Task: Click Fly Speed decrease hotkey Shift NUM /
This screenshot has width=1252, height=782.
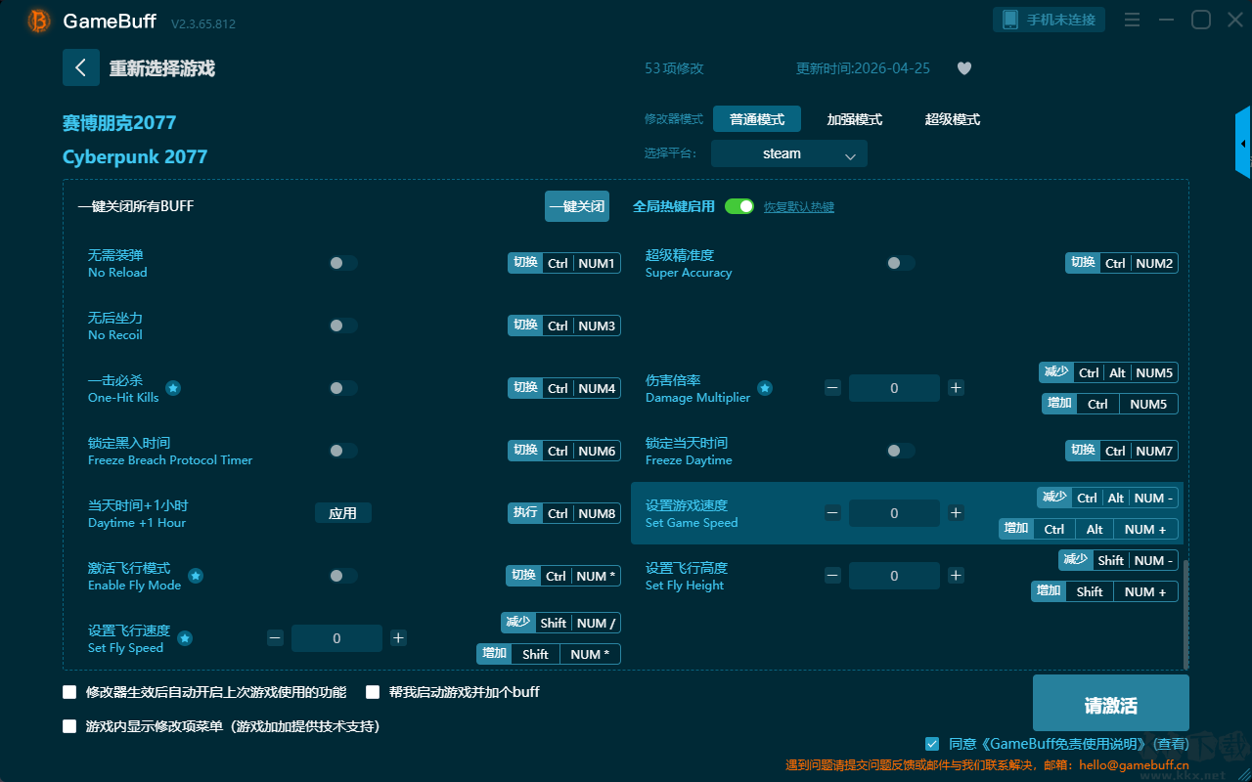Action: tap(561, 623)
